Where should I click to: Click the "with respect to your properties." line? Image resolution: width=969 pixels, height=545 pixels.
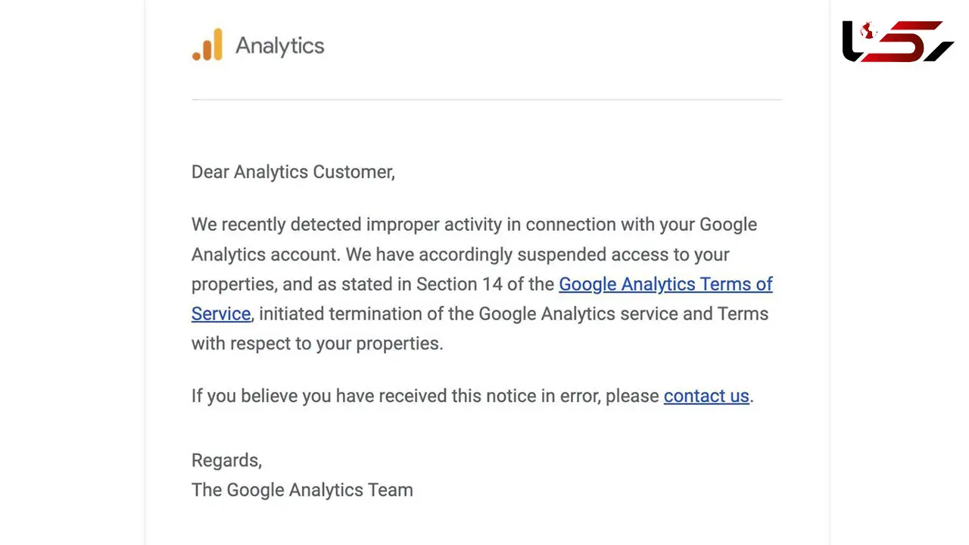[x=317, y=343]
